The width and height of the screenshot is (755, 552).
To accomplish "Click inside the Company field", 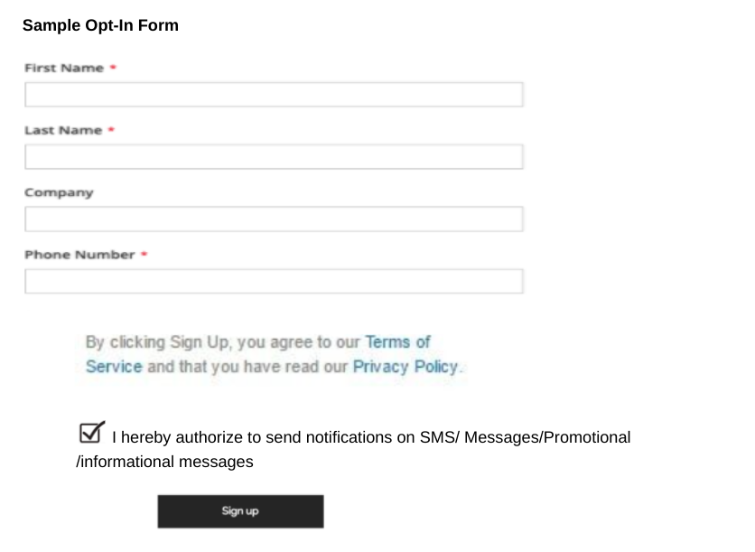I will tap(274, 219).
